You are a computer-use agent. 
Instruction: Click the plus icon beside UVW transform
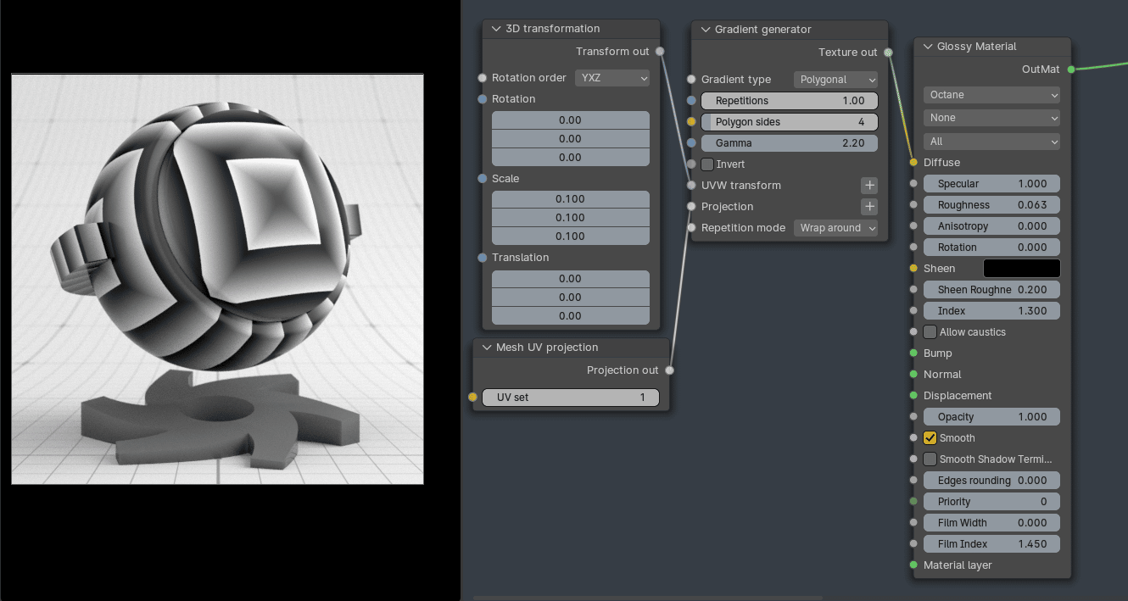pos(869,186)
